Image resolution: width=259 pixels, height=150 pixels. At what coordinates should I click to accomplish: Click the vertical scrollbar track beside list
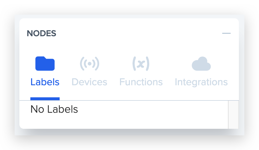pos(233,115)
